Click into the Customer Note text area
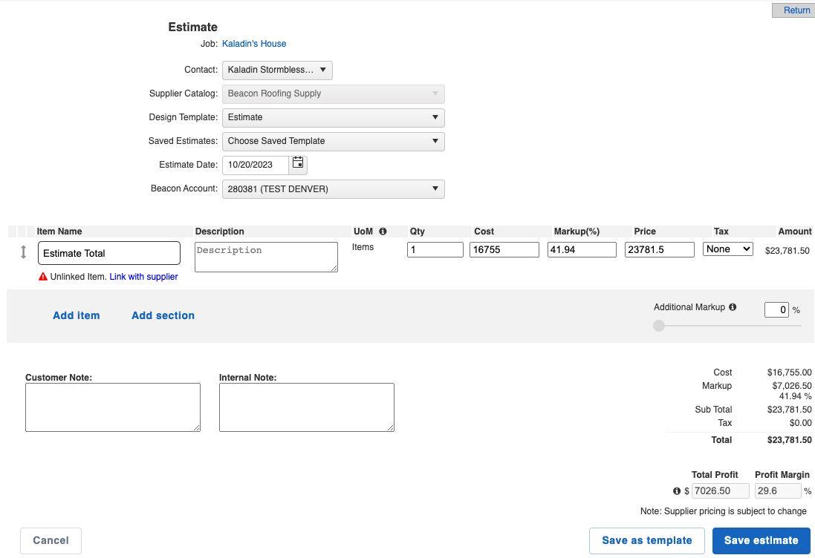815x558 pixels. point(113,407)
